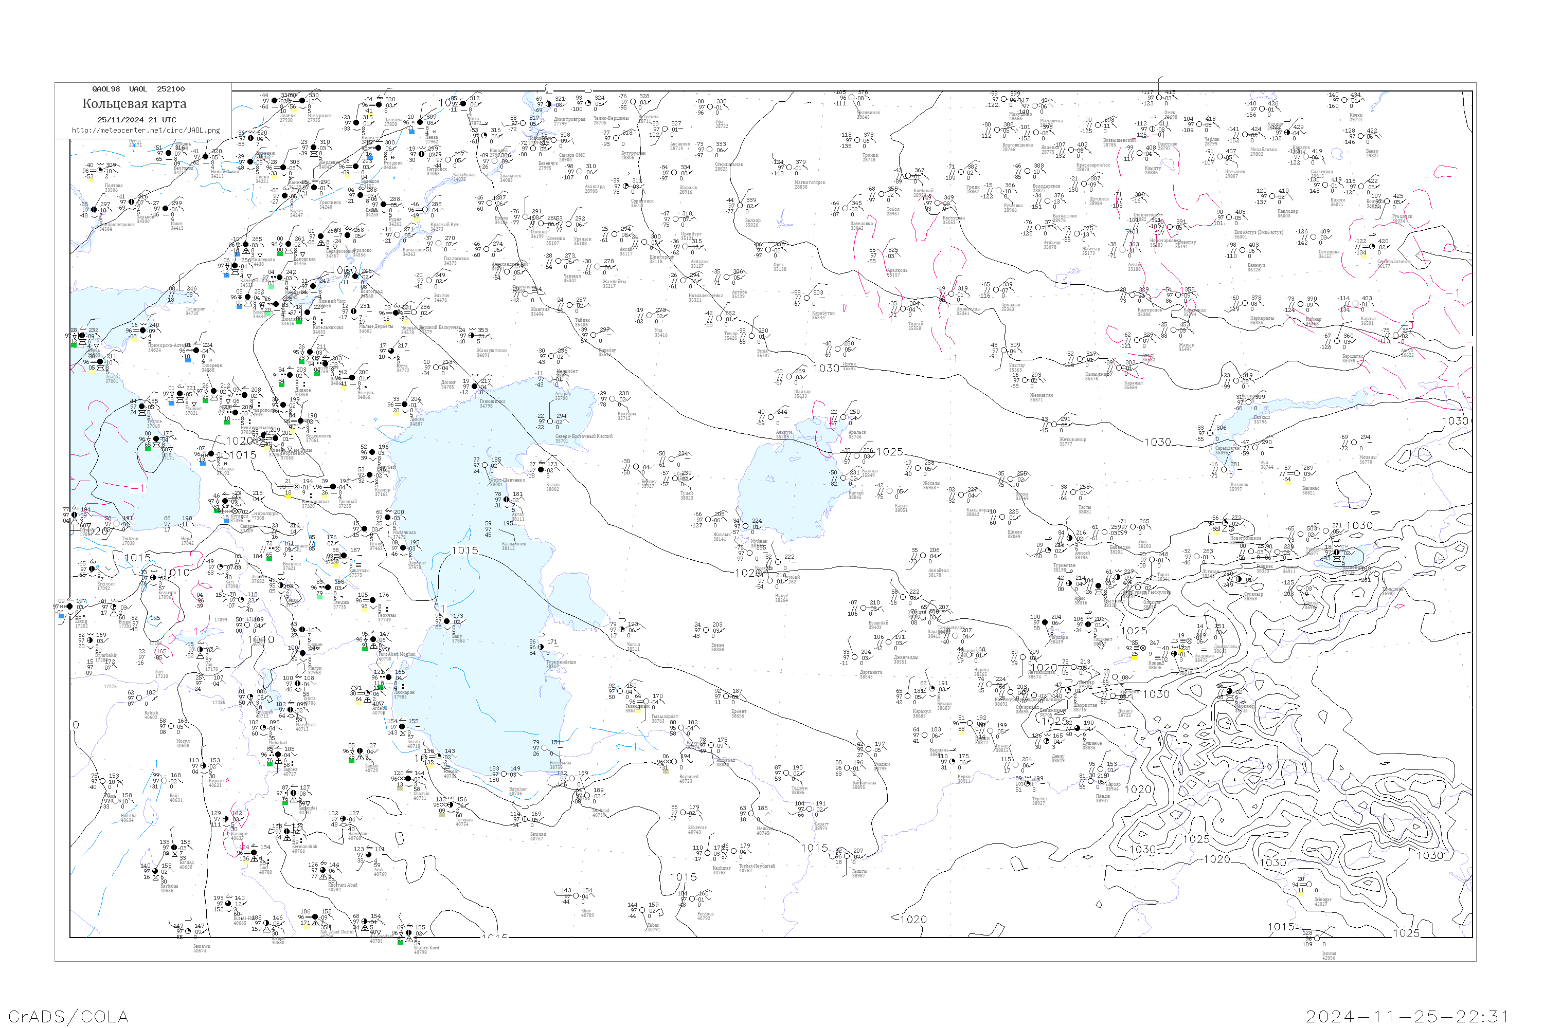The width and height of the screenshot is (1543, 1028).
Task: Click the 1030 isobar label near Иргиз
Action: tap(826, 369)
